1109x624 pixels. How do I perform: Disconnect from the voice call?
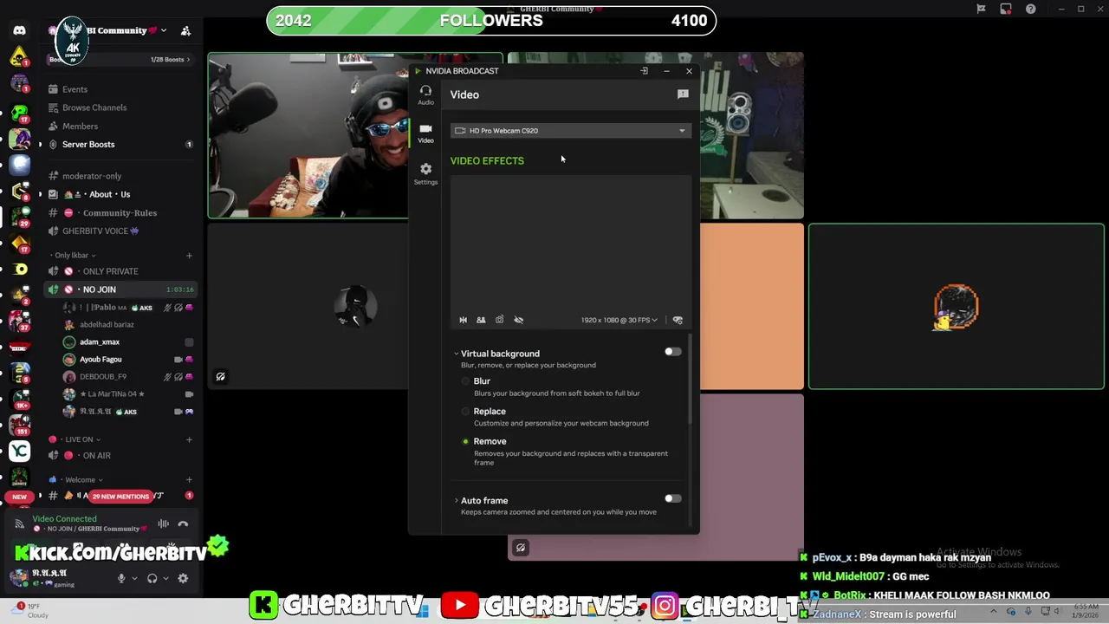[x=183, y=523]
